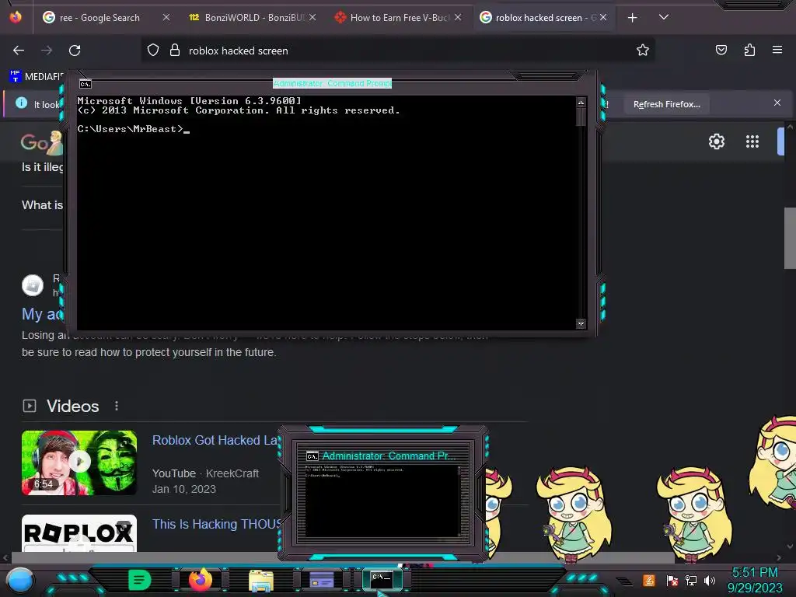The width and height of the screenshot is (796, 597).
Task: Click Firefox logo at tab bar start
Action: 16,17
